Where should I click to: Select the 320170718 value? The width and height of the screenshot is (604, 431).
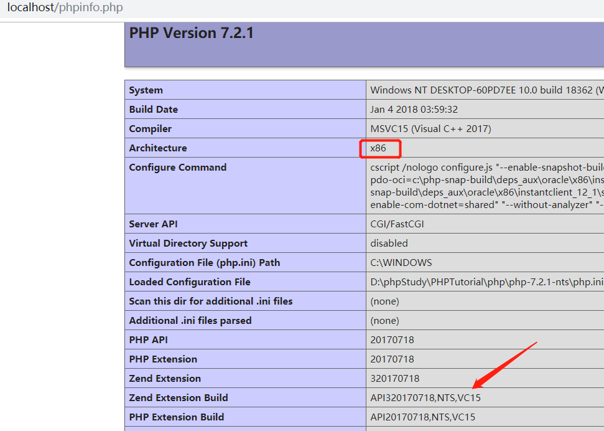coord(395,379)
